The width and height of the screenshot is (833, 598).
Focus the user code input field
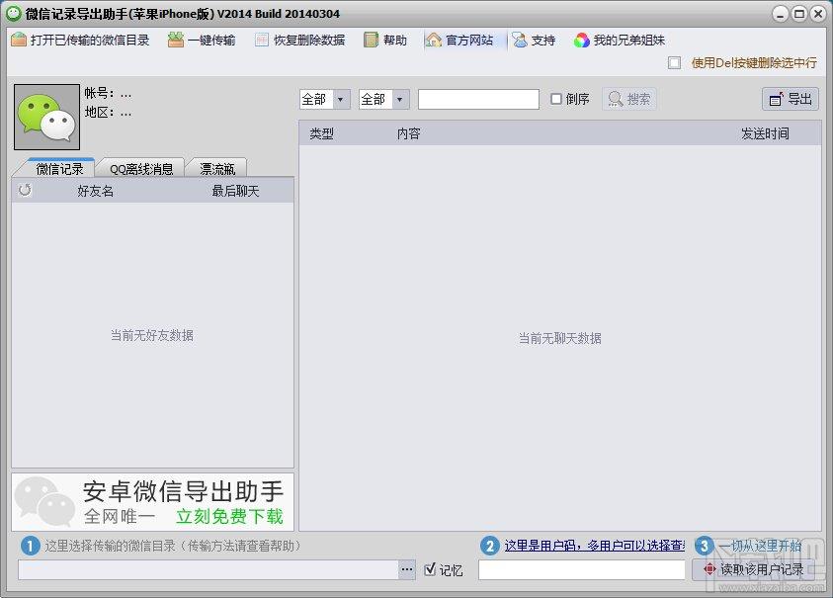click(x=582, y=569)
